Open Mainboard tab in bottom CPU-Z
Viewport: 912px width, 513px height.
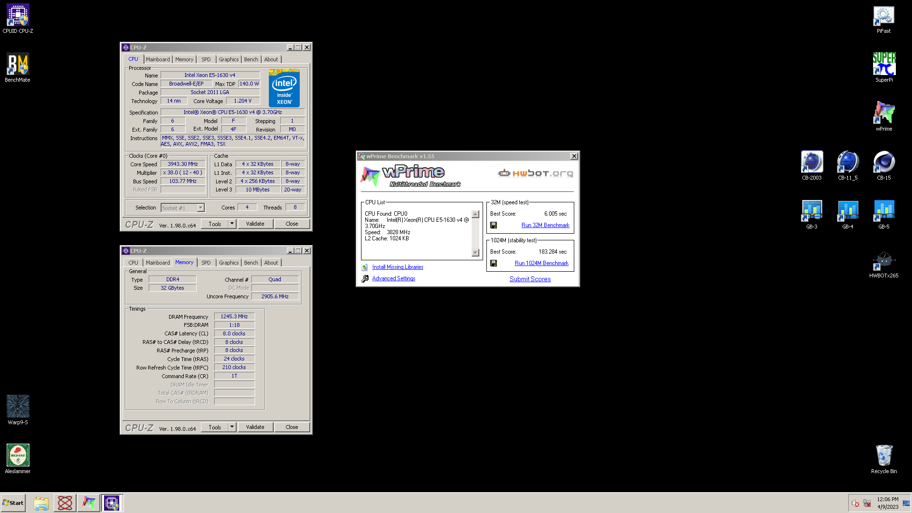(x=158, y=263)
